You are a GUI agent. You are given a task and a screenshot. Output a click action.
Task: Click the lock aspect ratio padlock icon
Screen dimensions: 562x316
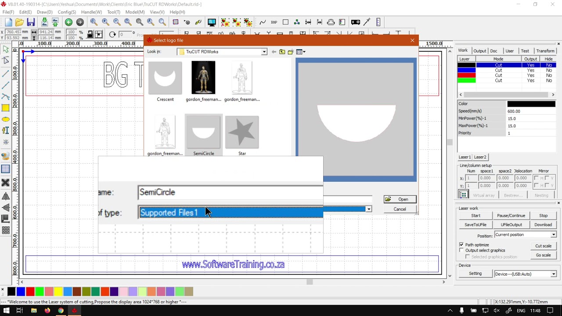point(90,34)
